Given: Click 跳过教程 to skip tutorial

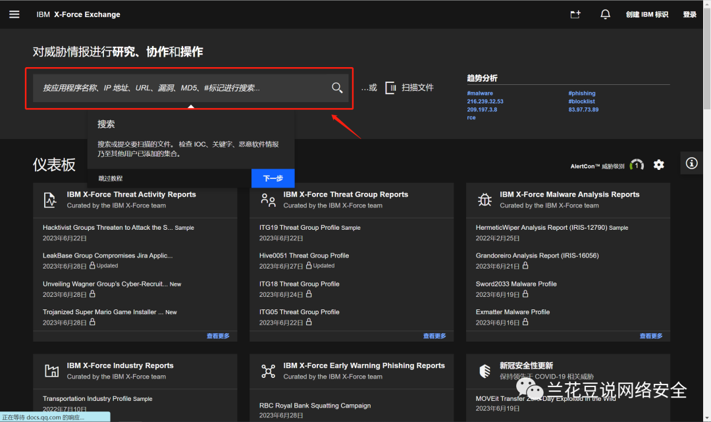Looking at the screenshot, I should pos(111,178).
